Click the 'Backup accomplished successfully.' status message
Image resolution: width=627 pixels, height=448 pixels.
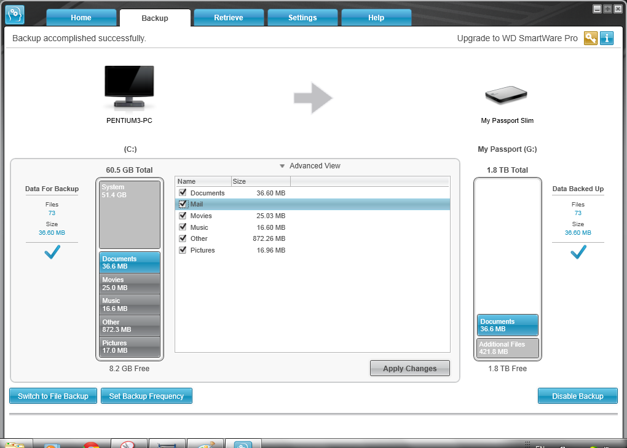tap(79, 38)
